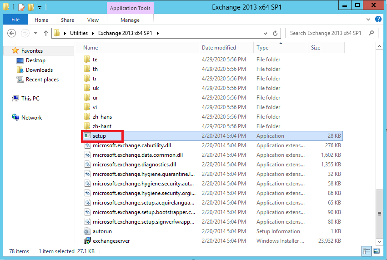Screen dimensions: 387x260
Task: Click the zh-hant folder icon
Action: coord(87,126)
